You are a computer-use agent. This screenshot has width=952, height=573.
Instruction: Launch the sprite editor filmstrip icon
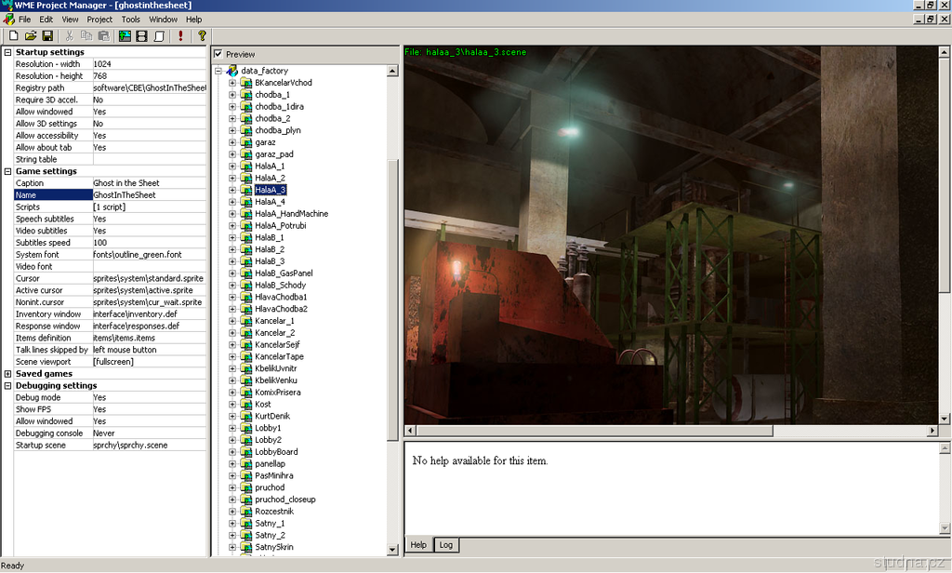click(141, 35)
